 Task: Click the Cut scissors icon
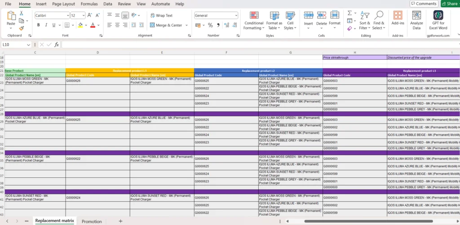[22, 13]
